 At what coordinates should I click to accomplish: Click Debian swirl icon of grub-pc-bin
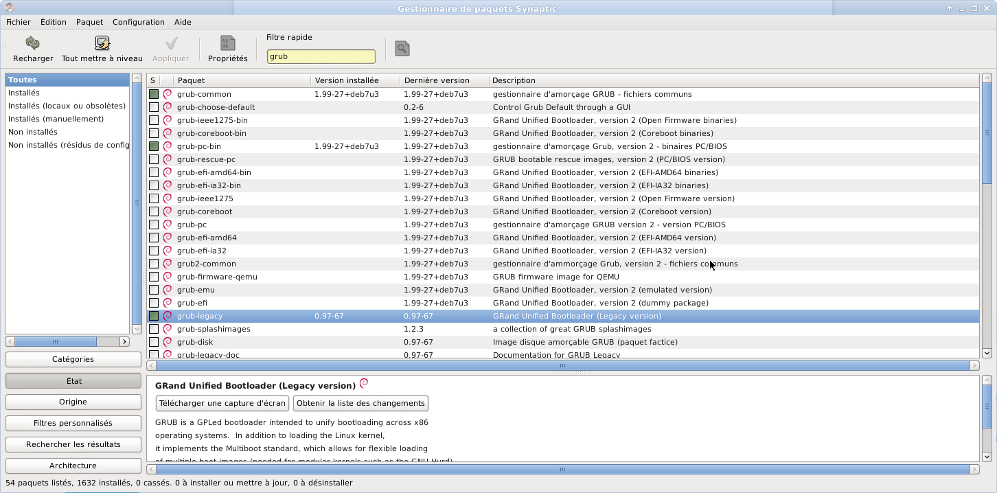pos(168,146)
